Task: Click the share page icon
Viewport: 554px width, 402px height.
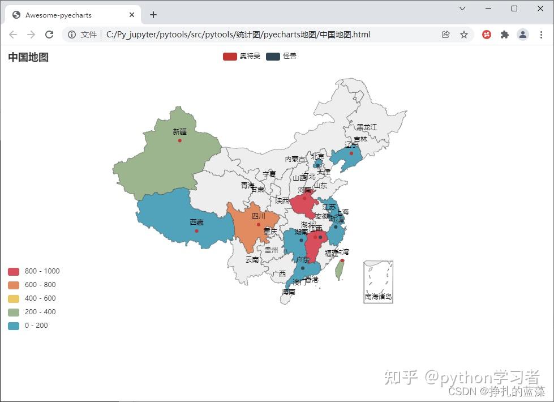Action: point(446,35)
